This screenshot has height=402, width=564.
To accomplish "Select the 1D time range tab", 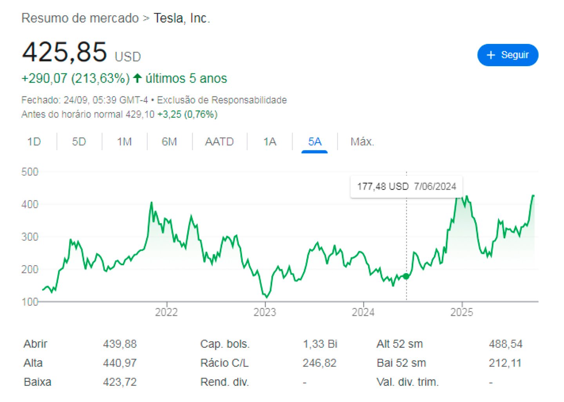I will [34, 141].
